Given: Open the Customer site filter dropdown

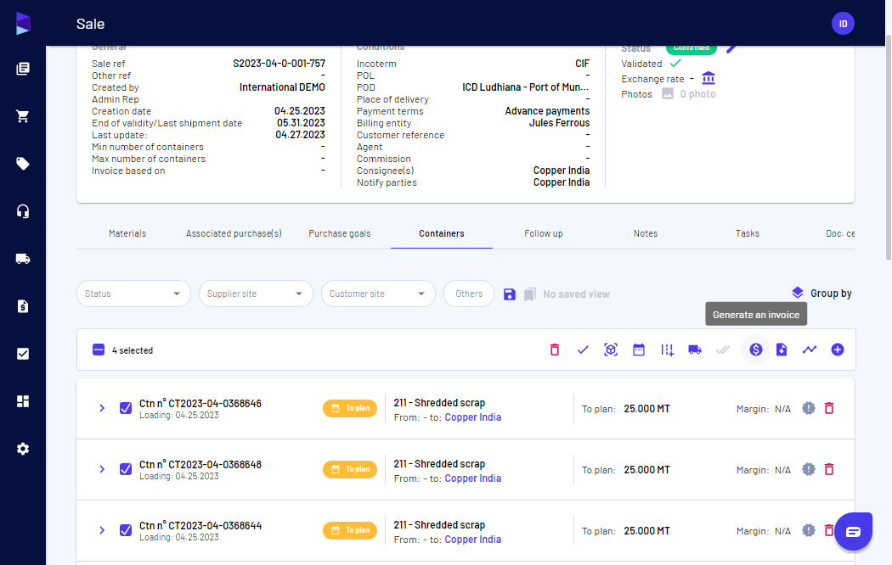Looking at the screenshot, I should [378, 294].
